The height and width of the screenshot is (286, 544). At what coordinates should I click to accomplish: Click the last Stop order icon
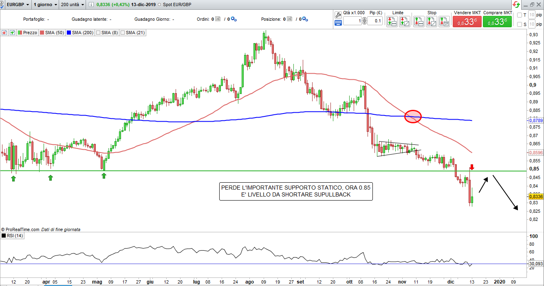444,21
